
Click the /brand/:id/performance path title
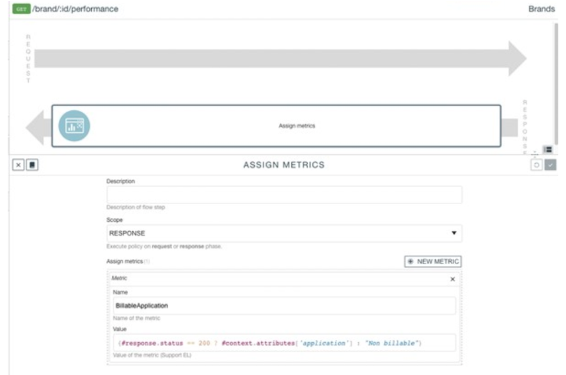75,9
